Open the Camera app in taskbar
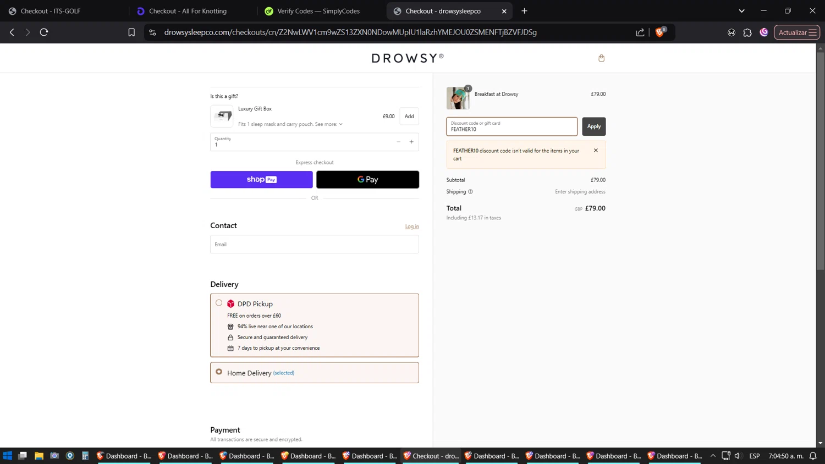This screenshot has width=825, height=464. (54, 456)
